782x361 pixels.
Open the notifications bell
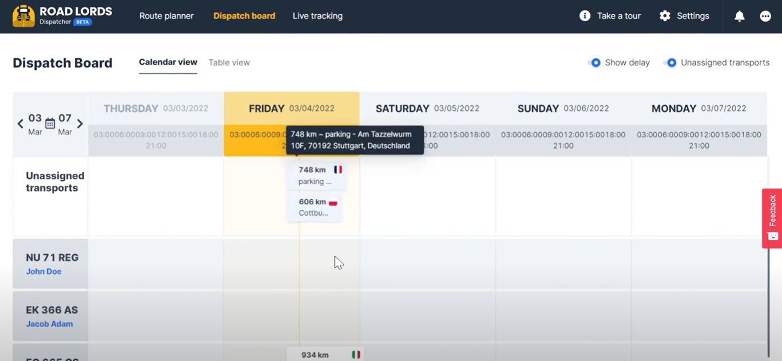739,15
